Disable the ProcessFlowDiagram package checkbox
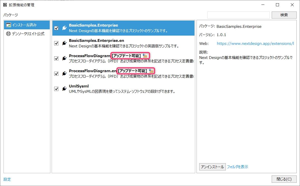The image size is (300, 186). pyautogui.click(x=56, y=58)
